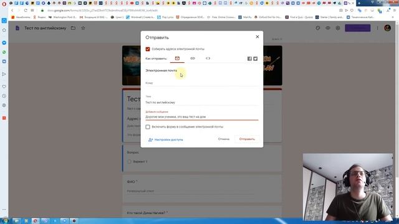Click the purple send button in header
Viewport: 399px width, 224px height.
[x=357, y=28]
